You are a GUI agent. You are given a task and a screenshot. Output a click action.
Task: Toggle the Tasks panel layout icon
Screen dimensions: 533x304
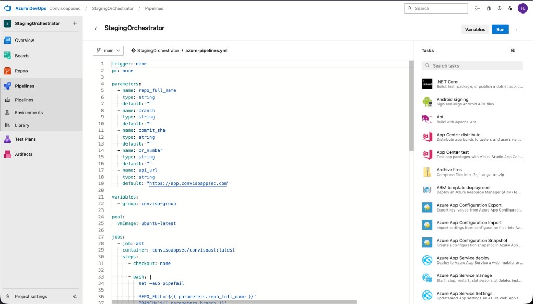click(513, 50)
